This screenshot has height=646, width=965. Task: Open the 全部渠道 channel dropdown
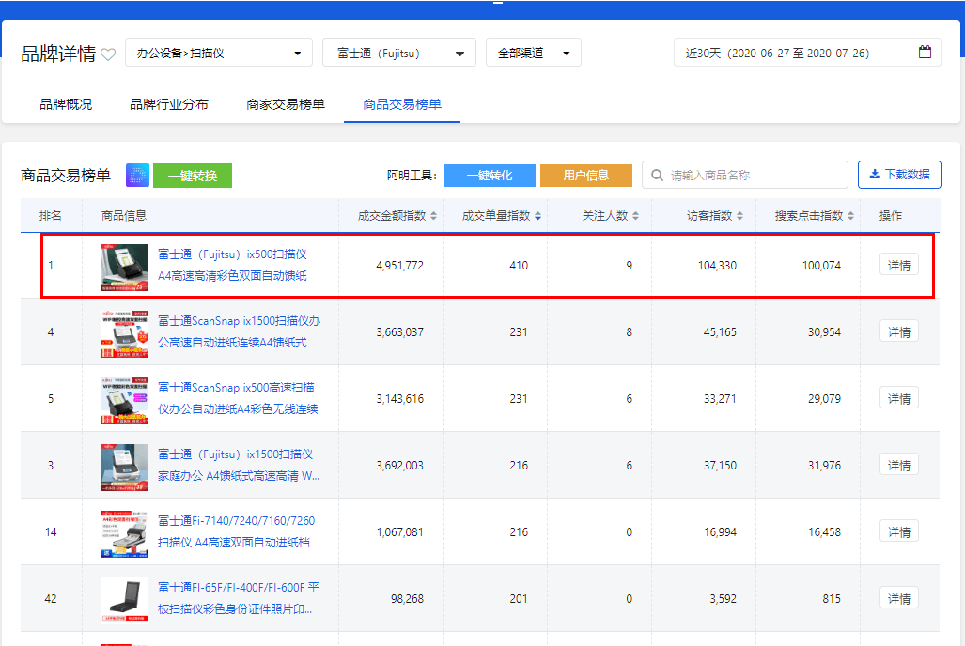[x=534, y=53]
